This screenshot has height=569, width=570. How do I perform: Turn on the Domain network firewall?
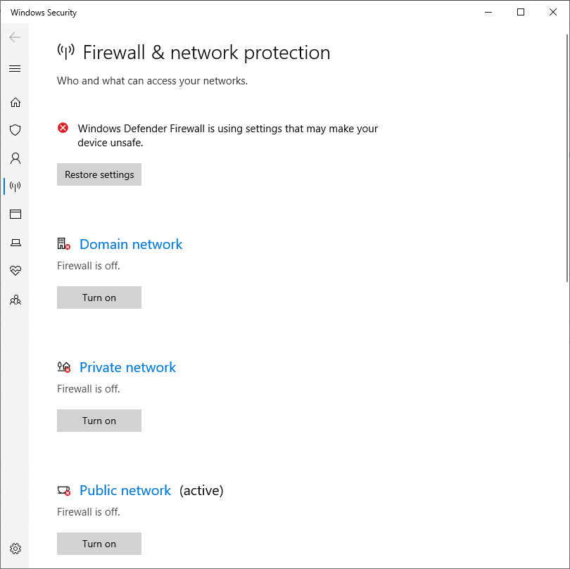(x=99, y=298)
